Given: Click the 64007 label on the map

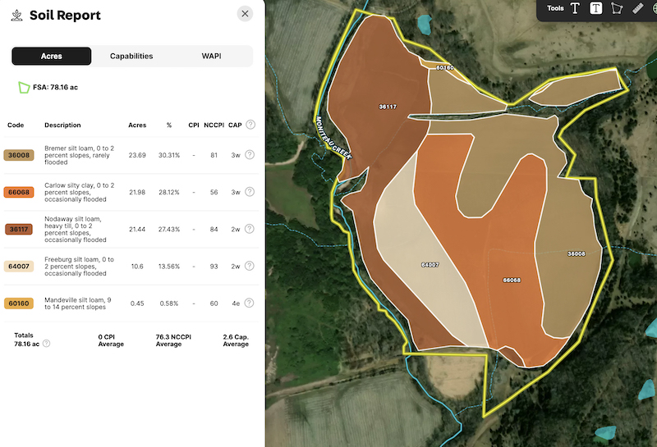Looking at the screenshot, I should [x=430, y=265].
